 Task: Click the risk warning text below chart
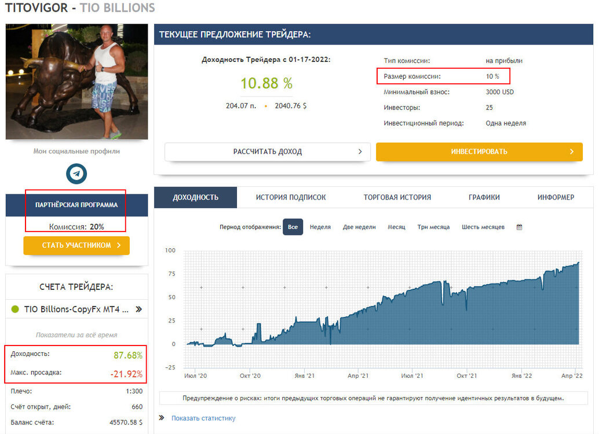click(x=373, y=398)
